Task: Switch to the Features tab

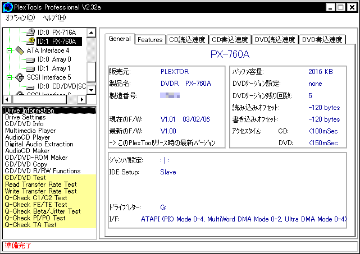Action: [150, 40]
